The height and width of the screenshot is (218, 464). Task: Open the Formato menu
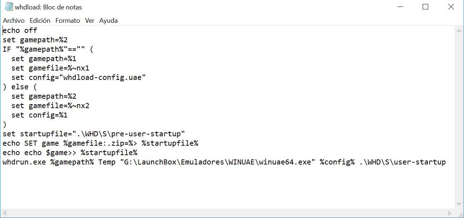[x=68, y=21]
